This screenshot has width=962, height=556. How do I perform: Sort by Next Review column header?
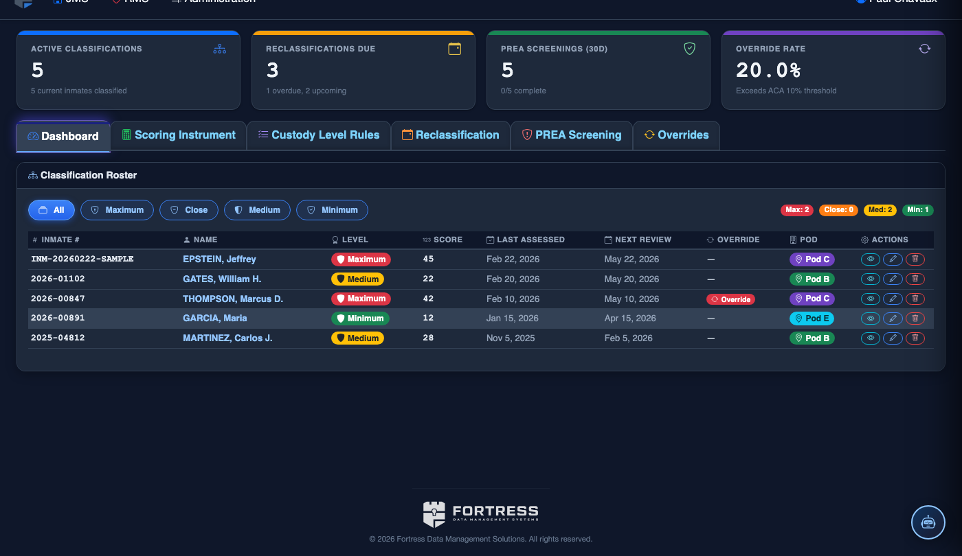coord(638,240)
